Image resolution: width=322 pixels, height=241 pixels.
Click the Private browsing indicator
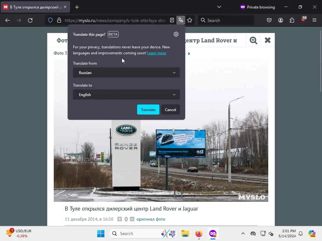(x=258, y=7)
